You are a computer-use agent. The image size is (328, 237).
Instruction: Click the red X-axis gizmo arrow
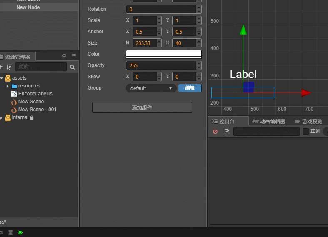(306, 92)
